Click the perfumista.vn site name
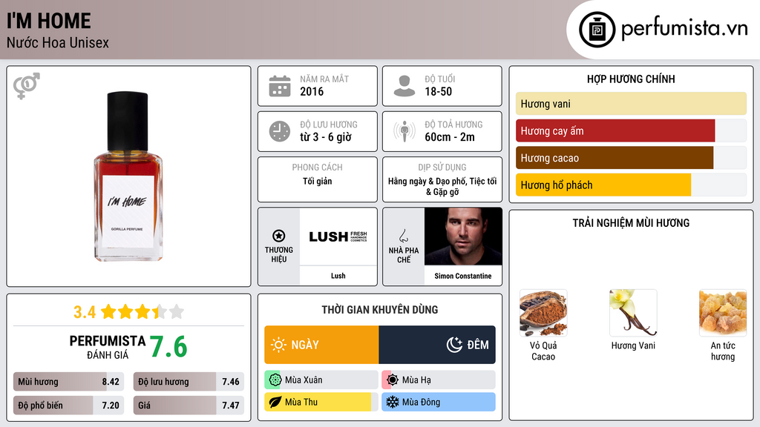 [684, 29]
